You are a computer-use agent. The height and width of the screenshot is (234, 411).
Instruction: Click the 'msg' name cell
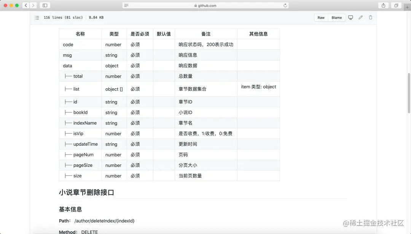[x=80, y=55]
